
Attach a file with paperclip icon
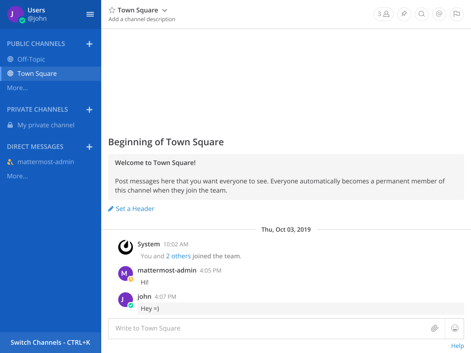pyautogui.click(x=434, y=328)
